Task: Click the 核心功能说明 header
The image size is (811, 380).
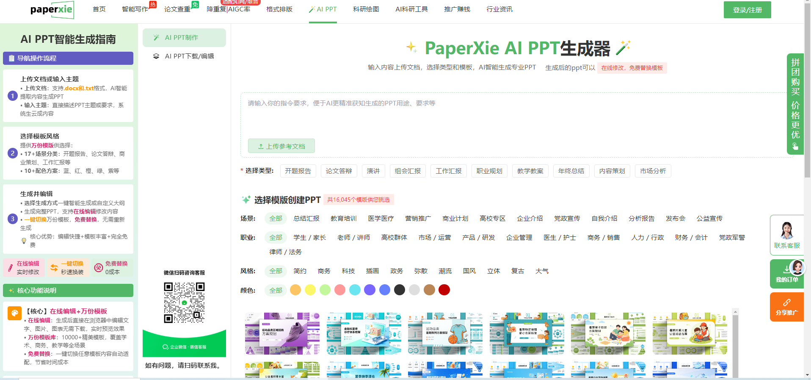Action: [x=68, y=291]
